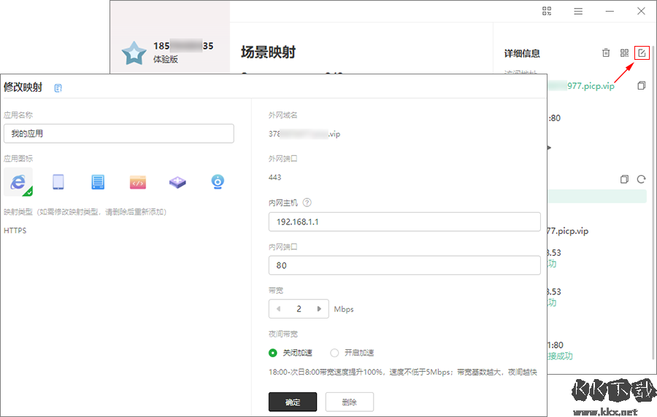The height and width of the screenshot is (417, 657).
Task: Click the edit mapping icon in details panel
Action: click(x=642, y=52)
